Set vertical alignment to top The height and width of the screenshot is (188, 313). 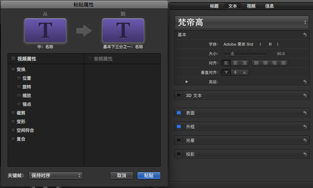226,72
